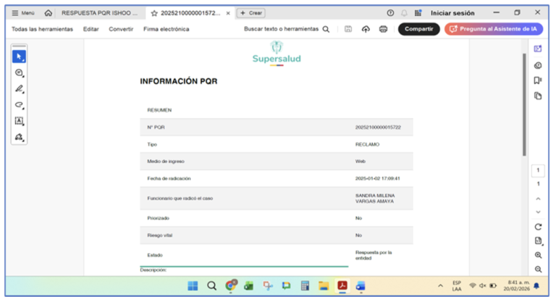
Task: Choose the add comment tool
Action: coord(20,73)
